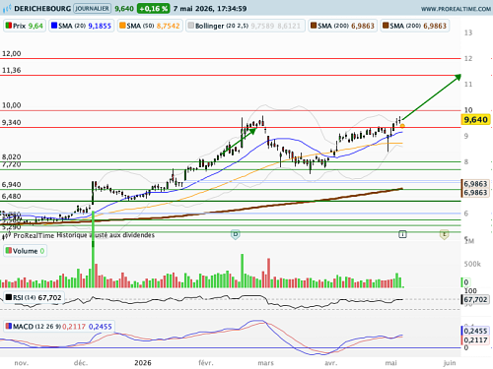Image resolution: width=493 pixels, height=369 pixels.
Task: Click the déc. label on the time axis
Action: click(x=81, y=363)
